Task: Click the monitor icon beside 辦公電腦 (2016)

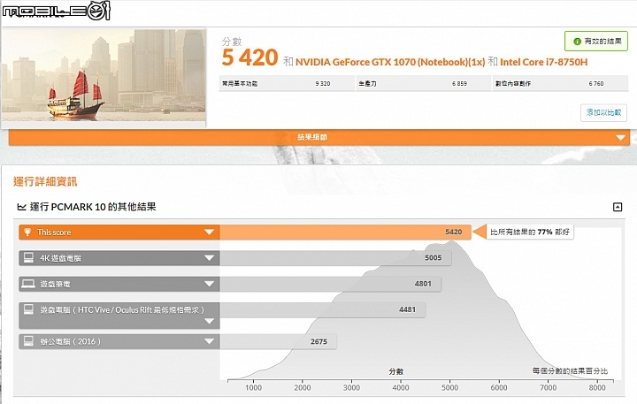Action: point(28,341)
